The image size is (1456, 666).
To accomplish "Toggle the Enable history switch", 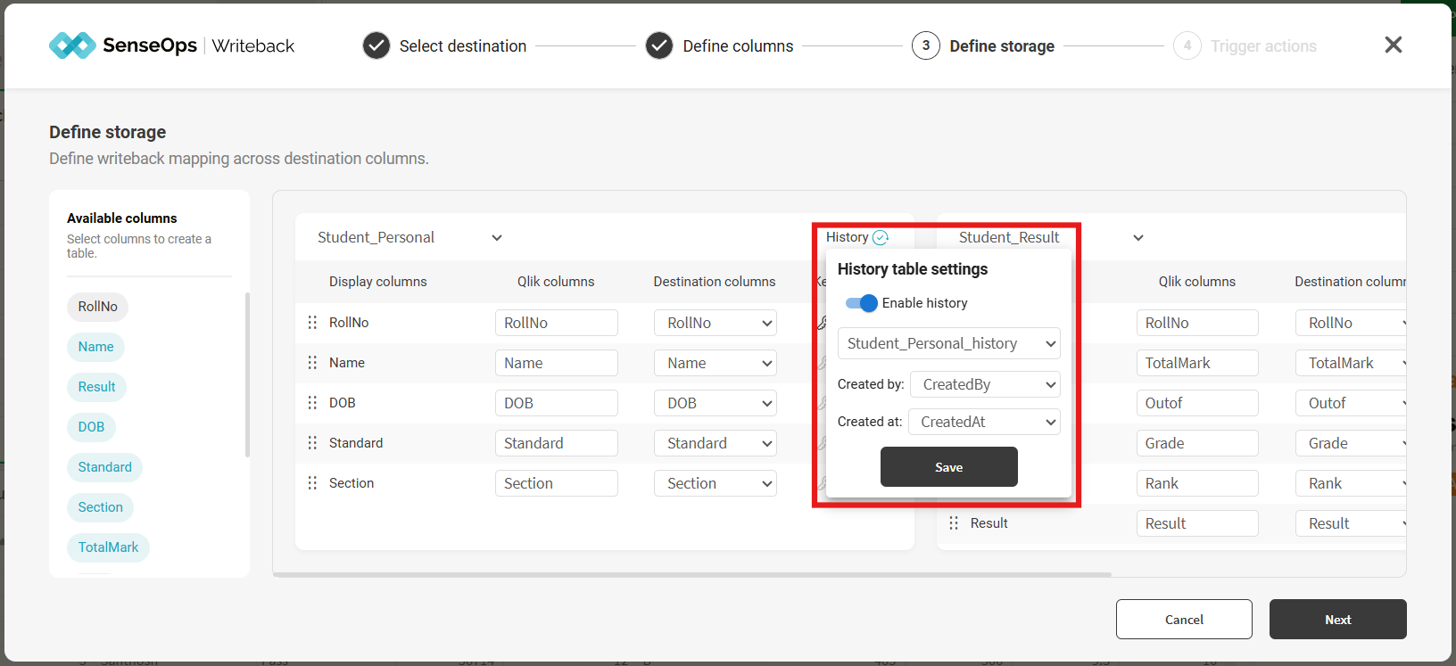I will coord(862,303).
